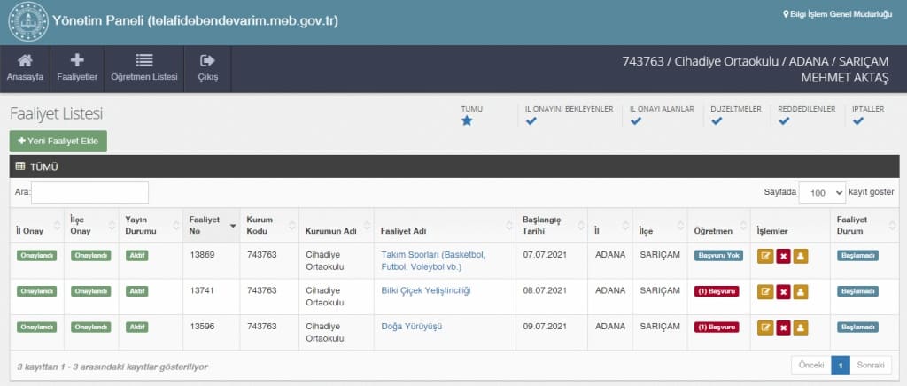
Task: Click the Çıkış logout icon
Action: (x=207, y=61)
